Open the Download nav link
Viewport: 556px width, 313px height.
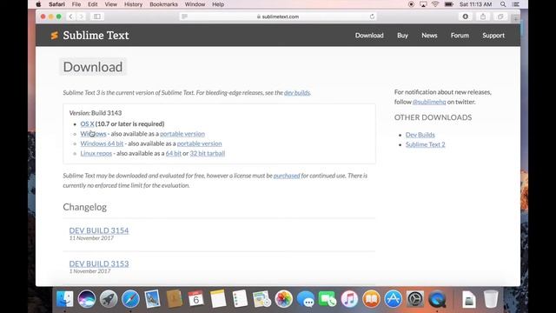[369, 35]
